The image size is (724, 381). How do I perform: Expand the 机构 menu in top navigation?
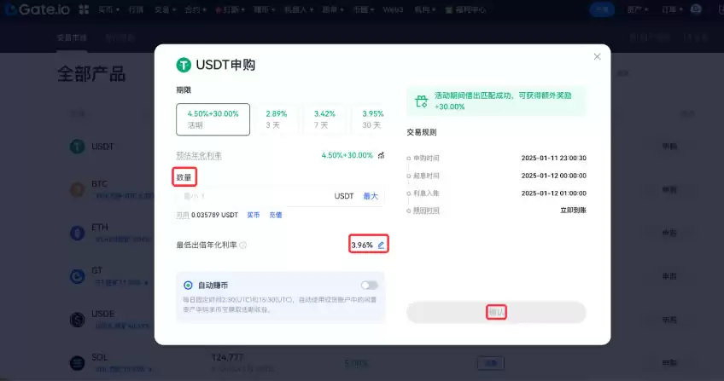(x=425, y=9)
